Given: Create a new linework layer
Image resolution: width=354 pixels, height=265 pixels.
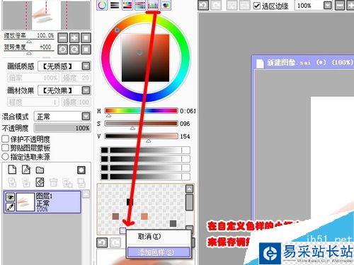Looking at the screenshot, I should pos(26,170).
